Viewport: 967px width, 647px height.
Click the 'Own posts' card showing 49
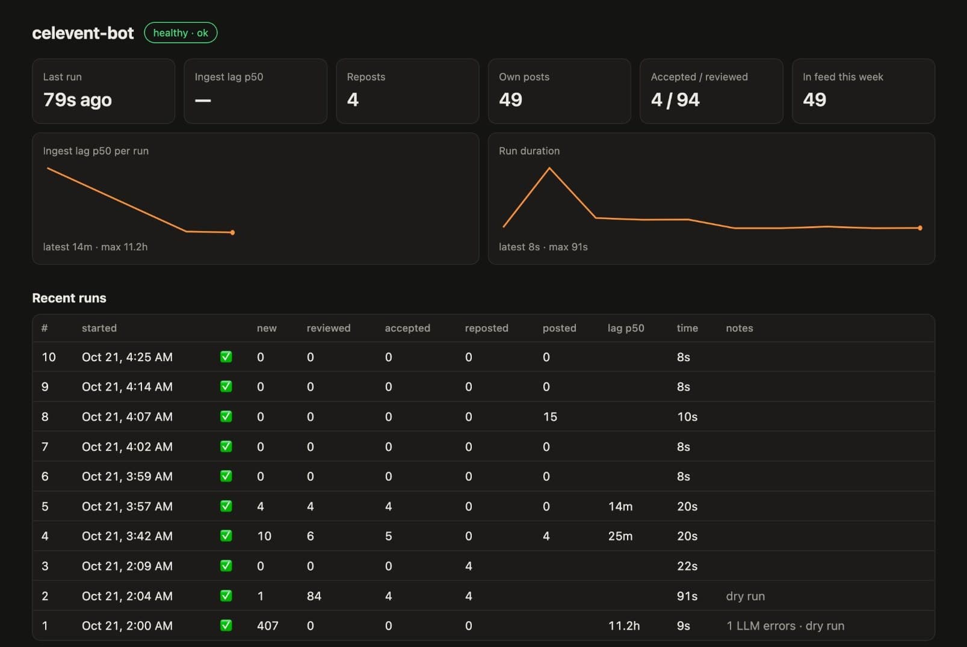(x=559, y=91)
